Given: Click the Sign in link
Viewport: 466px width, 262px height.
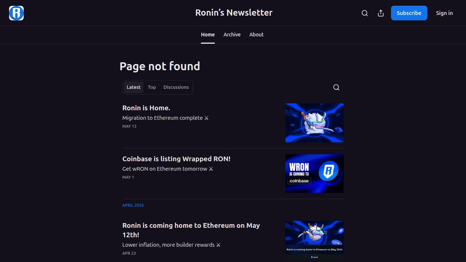Looking at the screenshot, I should point(445,13).
